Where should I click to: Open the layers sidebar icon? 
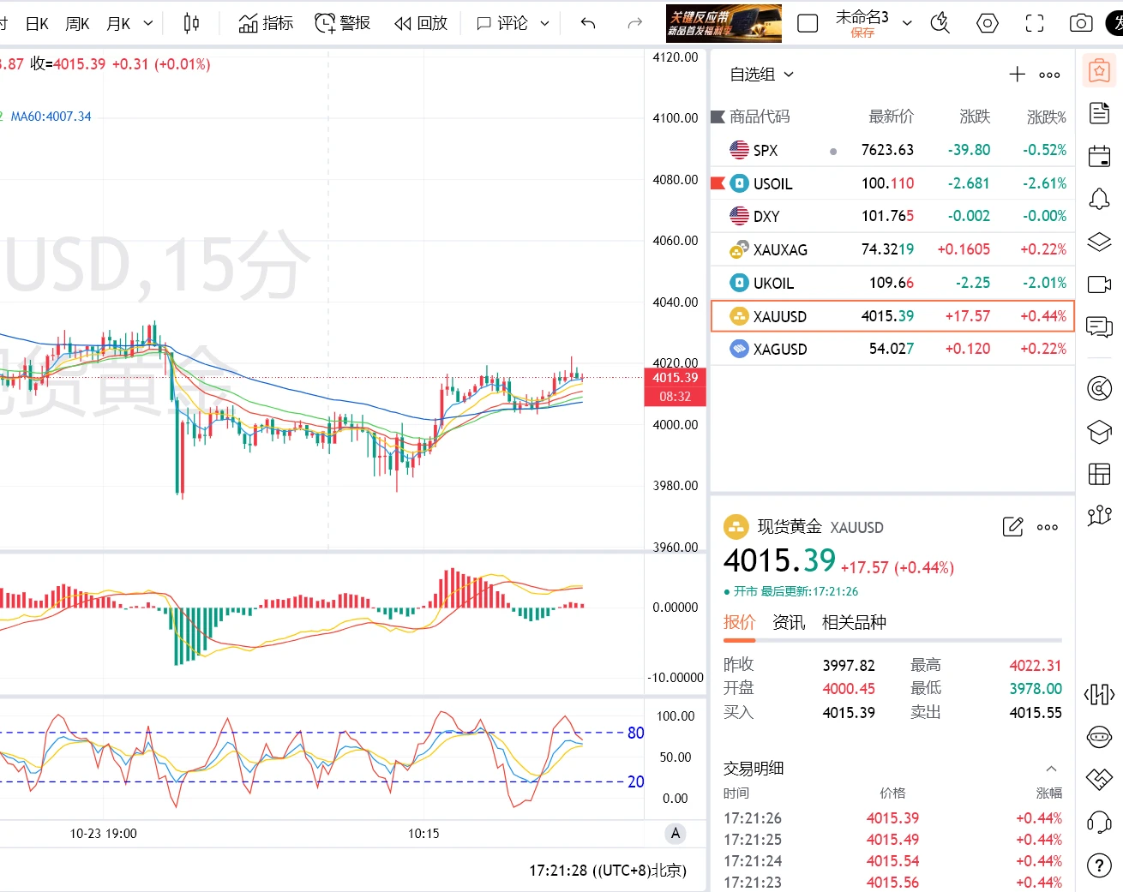pos(1099,242)
